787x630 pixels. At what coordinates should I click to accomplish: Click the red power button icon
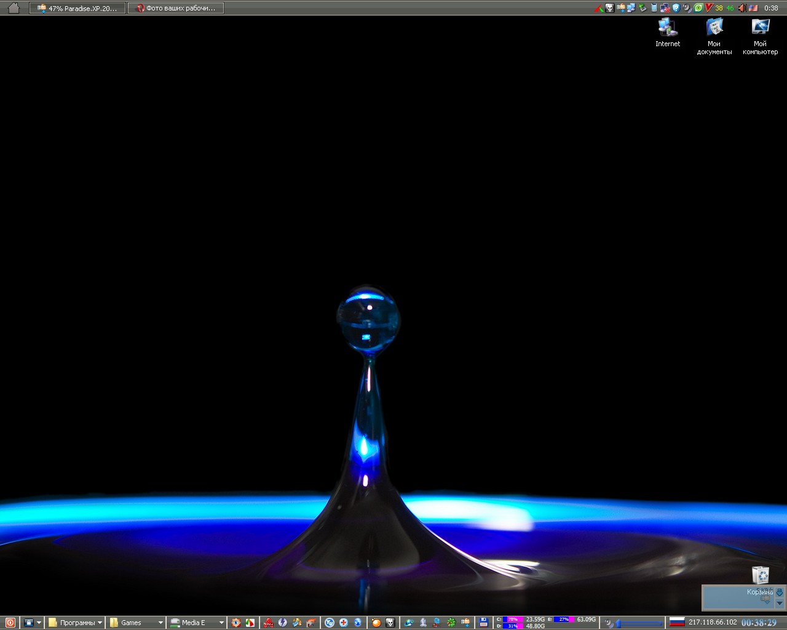tap(10, 623)
